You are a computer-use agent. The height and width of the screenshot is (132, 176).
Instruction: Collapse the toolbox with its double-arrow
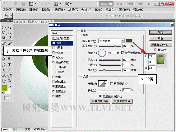pyautogui.click(x=8, y=21)
